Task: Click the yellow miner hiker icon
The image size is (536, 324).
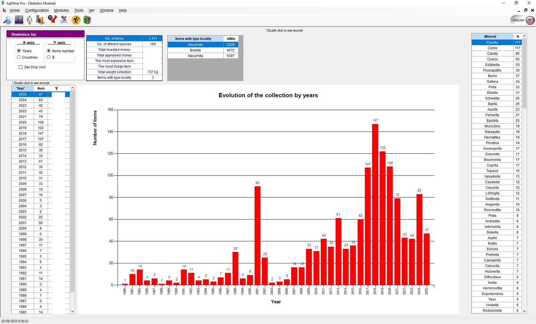Action: coord(76,20)
